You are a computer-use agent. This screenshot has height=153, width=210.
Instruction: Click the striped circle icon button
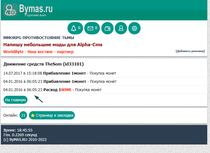pyautogui.click(x=134, y=28)
